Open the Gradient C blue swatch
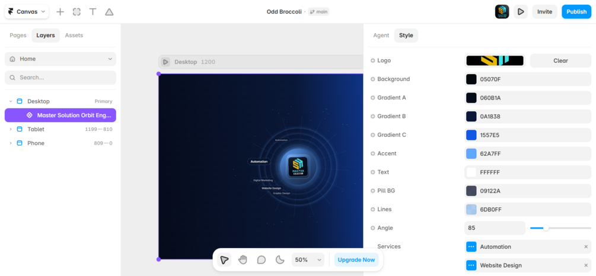 (471, 135)
